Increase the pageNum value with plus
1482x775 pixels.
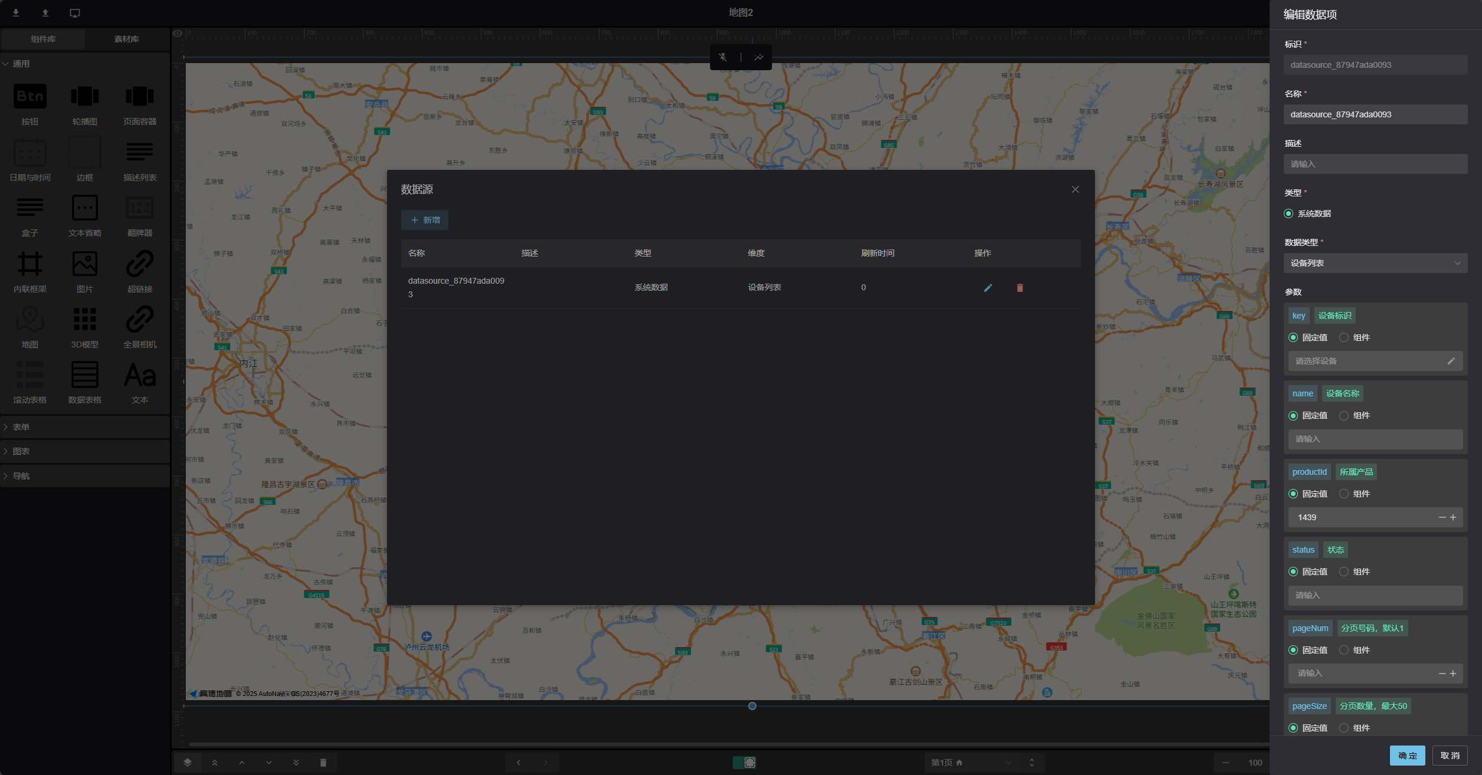1453,674
